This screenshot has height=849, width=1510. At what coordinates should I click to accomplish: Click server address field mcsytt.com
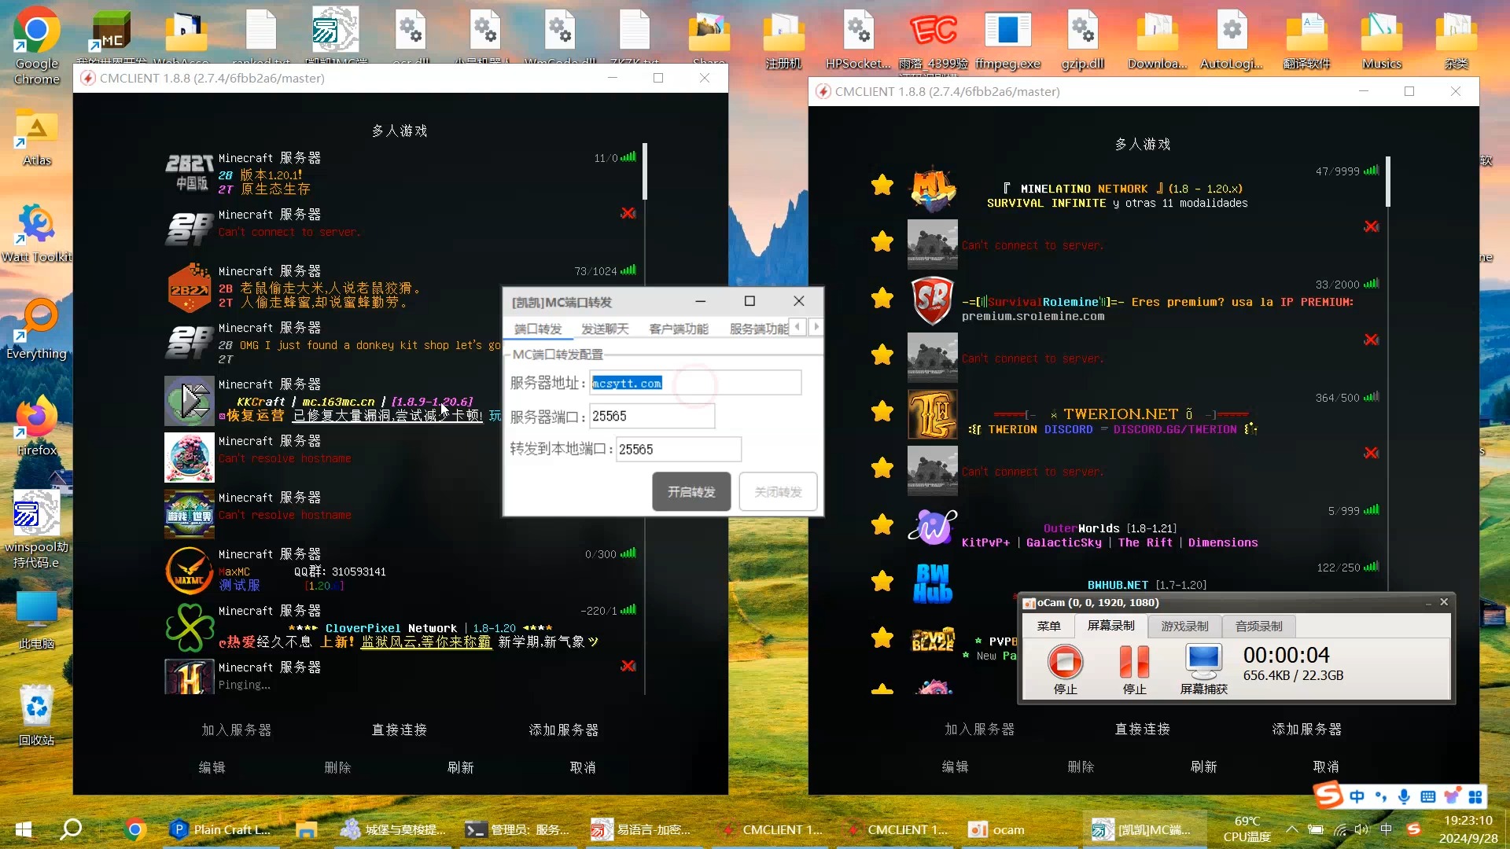coord(695,383)
